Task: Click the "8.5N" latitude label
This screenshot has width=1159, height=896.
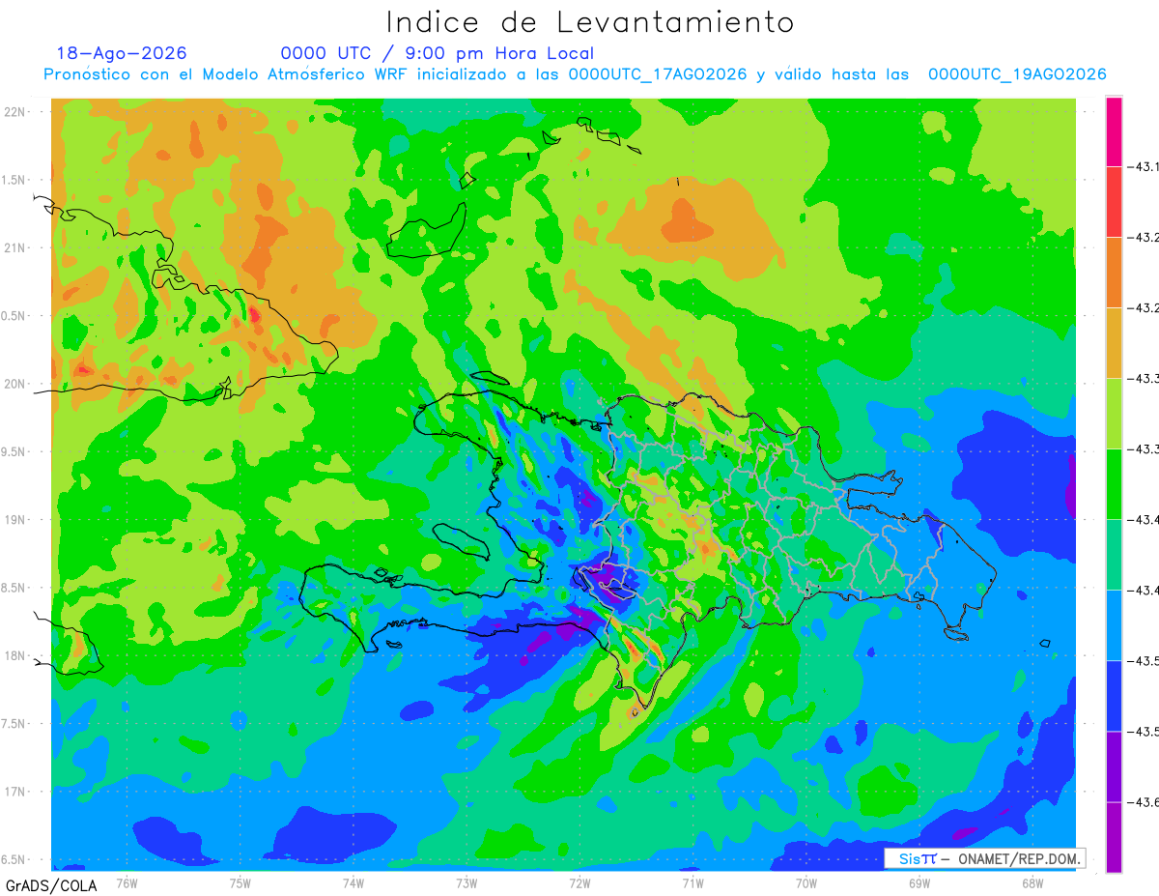Action: coord(14,588)
